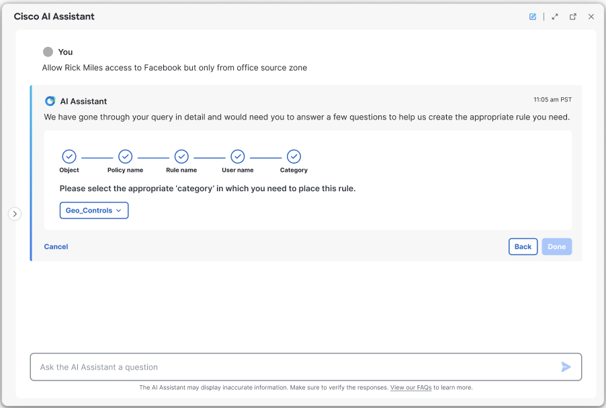606x408 pixels.
Task: Open the View our FAQs link
Action: point(410,388)
